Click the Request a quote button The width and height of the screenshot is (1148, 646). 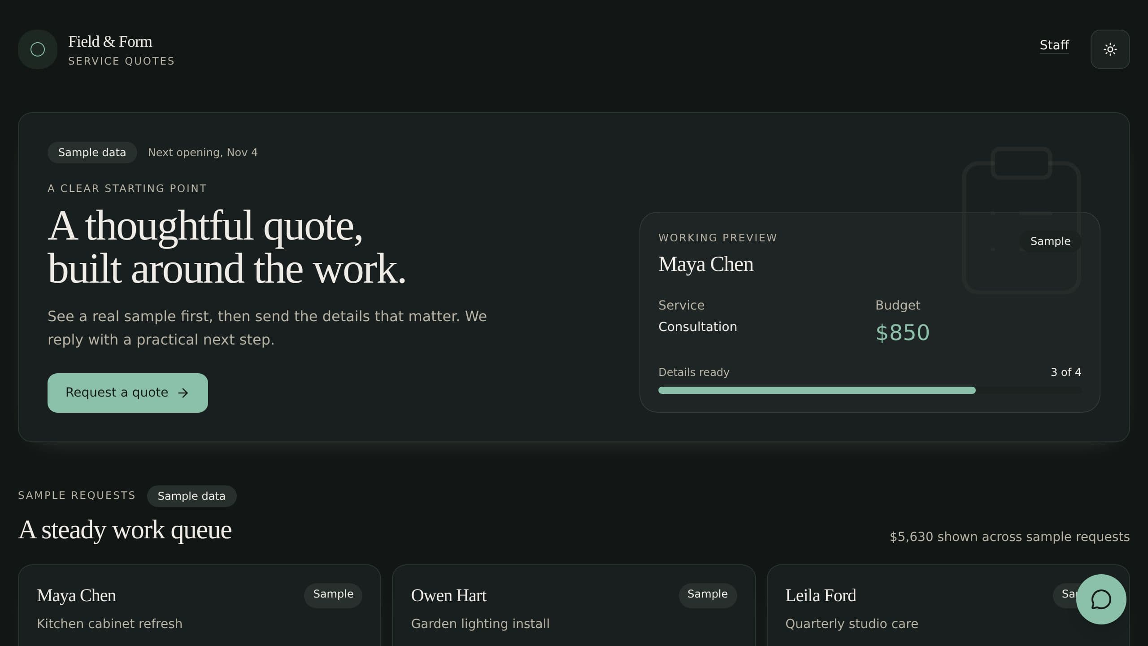(x=128, y=393)
